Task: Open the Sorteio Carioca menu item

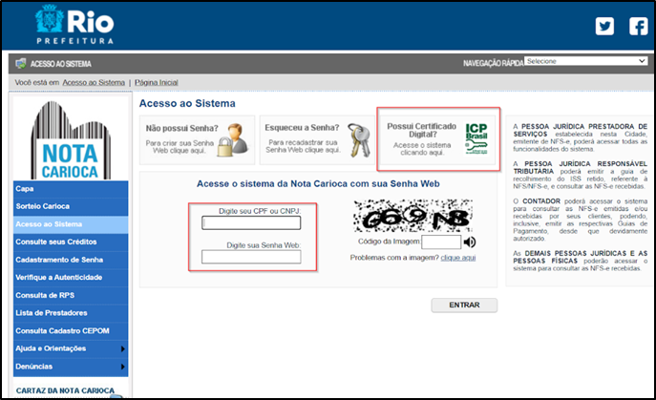Action: coord(71,207)
